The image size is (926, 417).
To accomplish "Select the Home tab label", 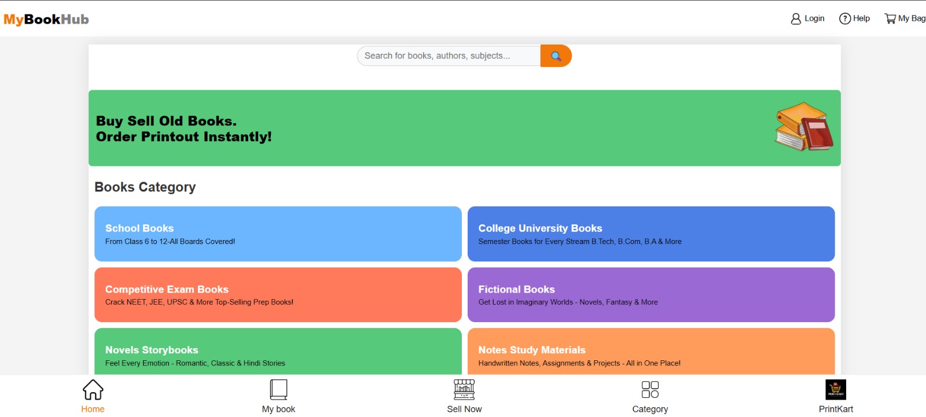I will (93, 409).
